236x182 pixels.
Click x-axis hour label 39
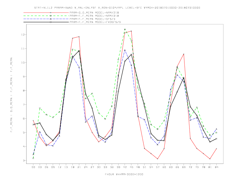(118, 167)
